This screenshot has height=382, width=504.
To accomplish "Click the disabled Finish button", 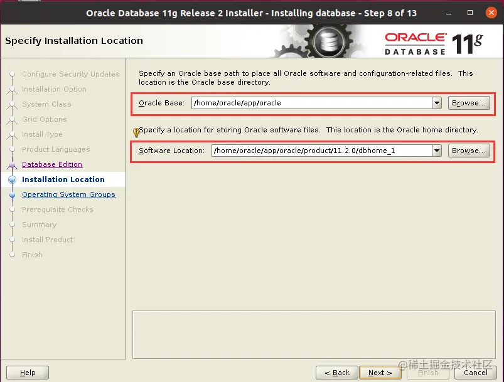I will [428, 373].
